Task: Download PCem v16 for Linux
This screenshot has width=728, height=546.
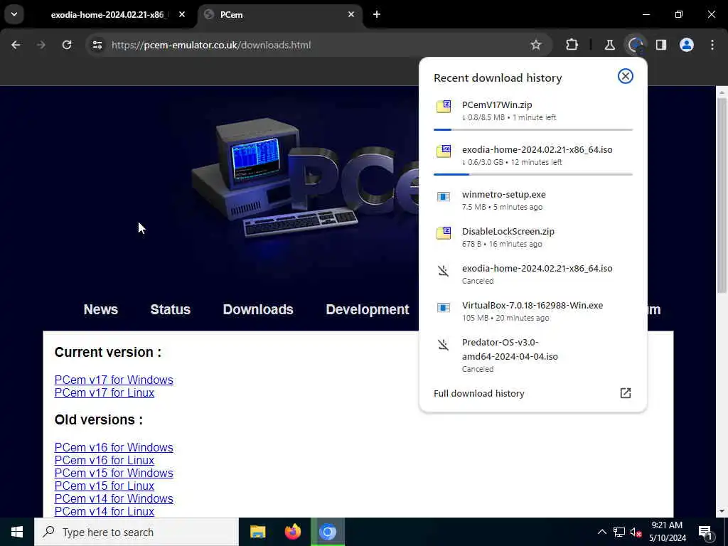Action: click(105, 460)
